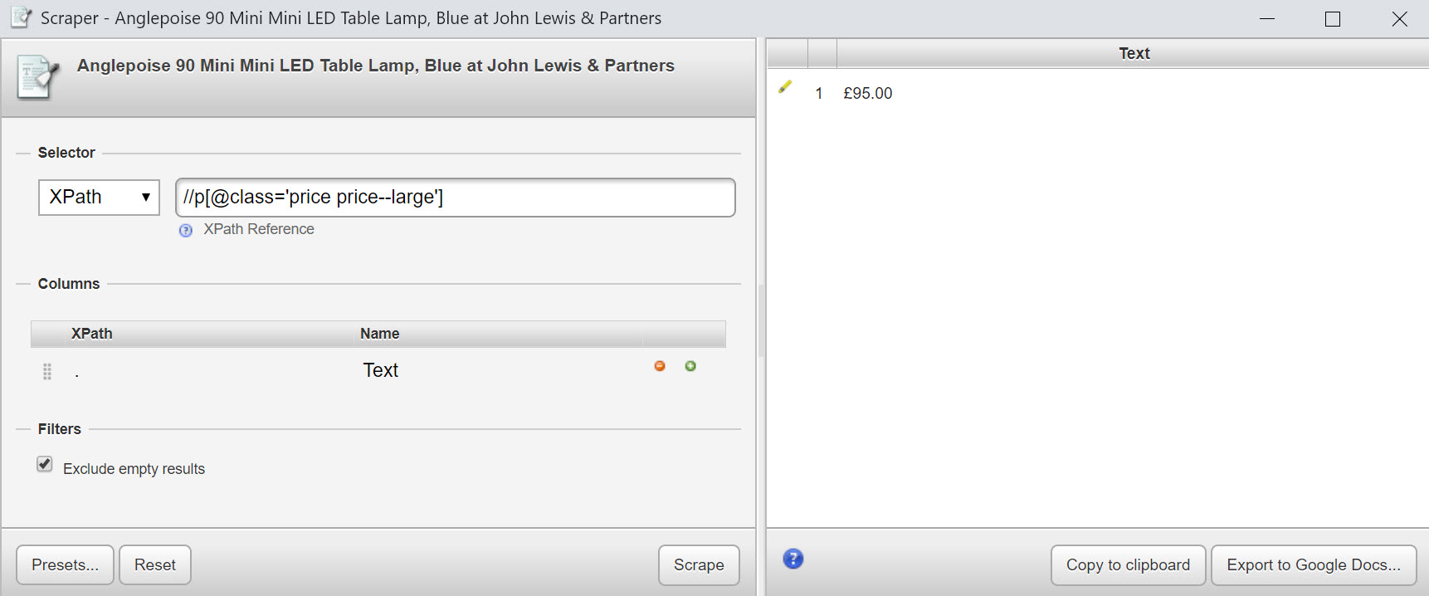This screenshot has height=596, width=1429.
Task: Add a new column with green plus icon
Action: click(690, 366)
